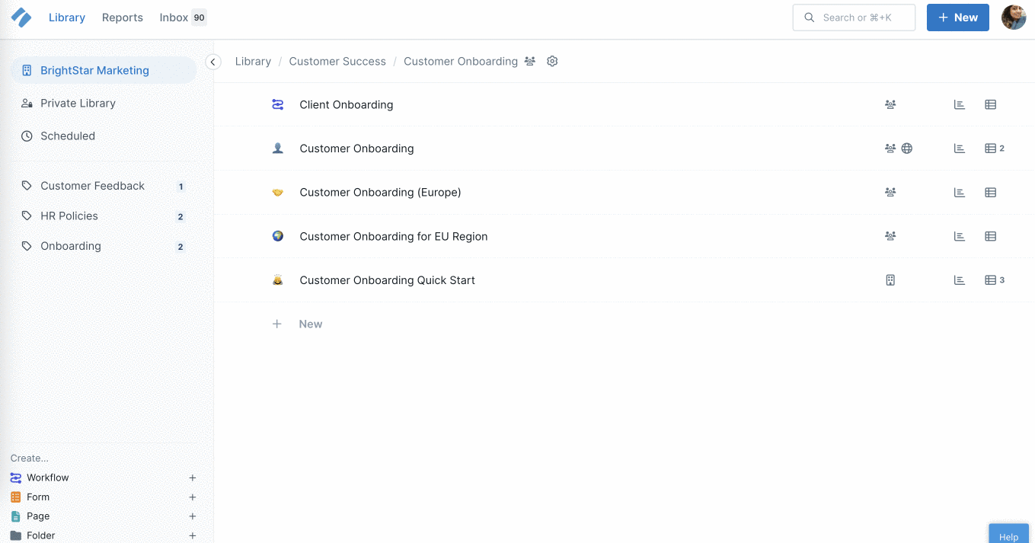Click the Inbox 90 count badge

[199, 18]
